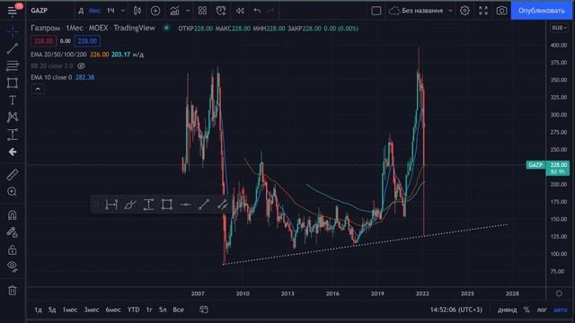Toggle percent scale mode
575x323 pixels.
click(x=526, y=310)
